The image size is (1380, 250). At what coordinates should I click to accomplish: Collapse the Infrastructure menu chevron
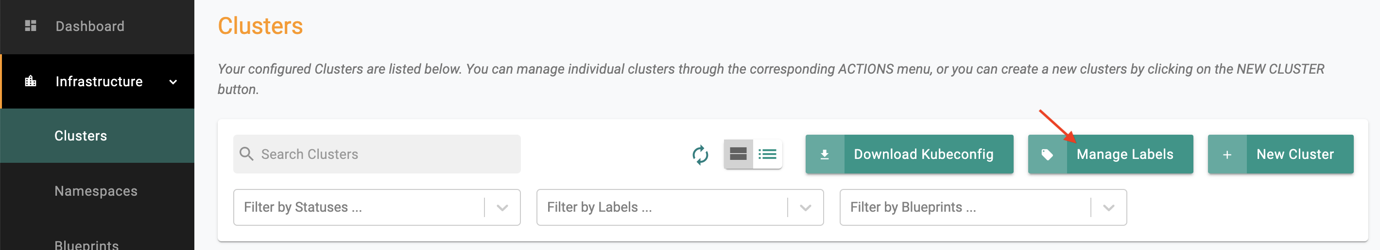173,82
